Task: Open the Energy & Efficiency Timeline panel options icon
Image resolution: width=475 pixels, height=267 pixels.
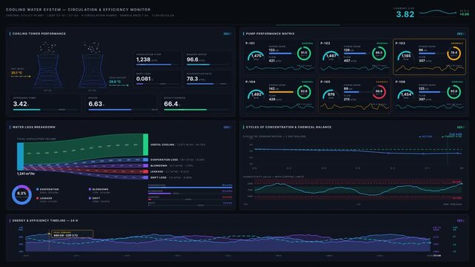Action: 461,220
